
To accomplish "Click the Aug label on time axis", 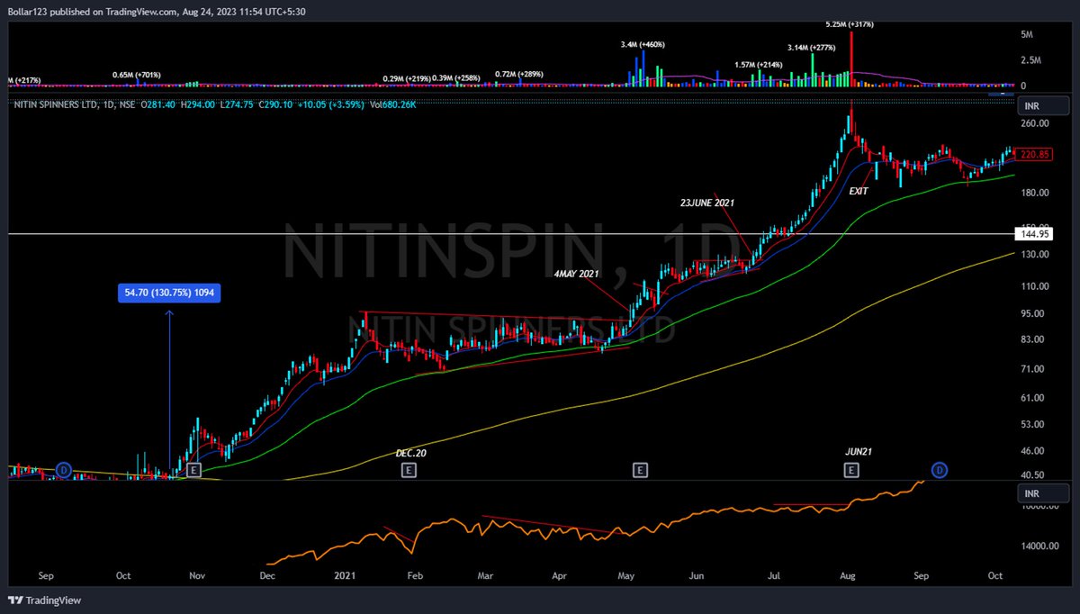I will tap(849, 574).
